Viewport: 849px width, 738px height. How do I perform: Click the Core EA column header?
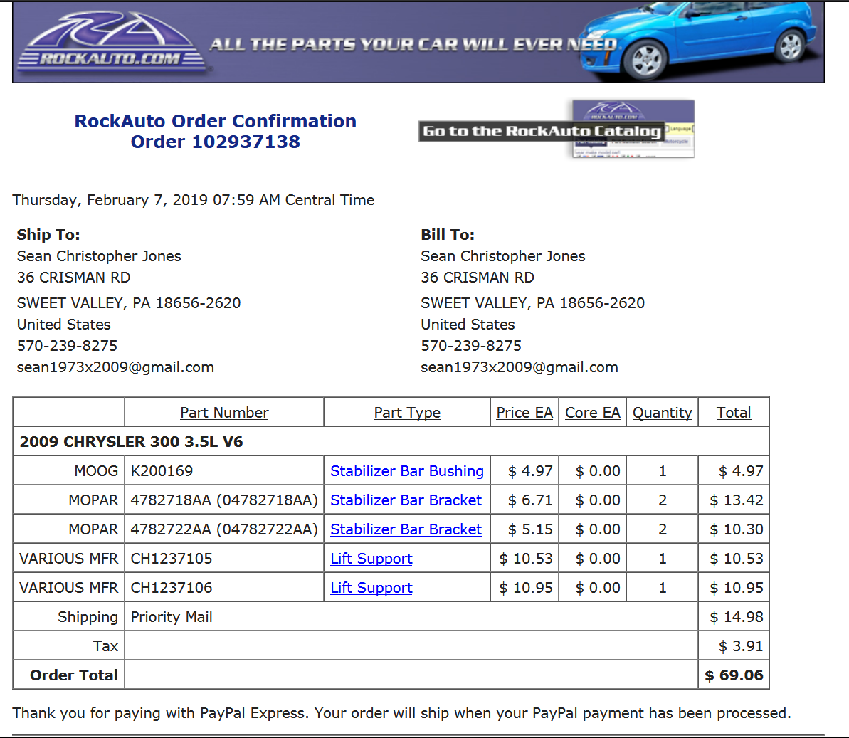pyautogui.click(x=592, y=413)
